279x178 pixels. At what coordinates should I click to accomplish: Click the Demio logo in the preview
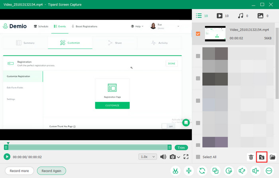pos(15,26)
